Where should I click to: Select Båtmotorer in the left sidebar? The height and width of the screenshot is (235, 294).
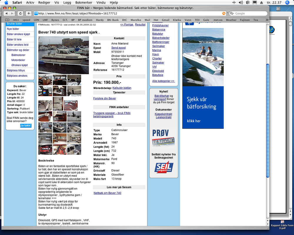tap(18, 55)
